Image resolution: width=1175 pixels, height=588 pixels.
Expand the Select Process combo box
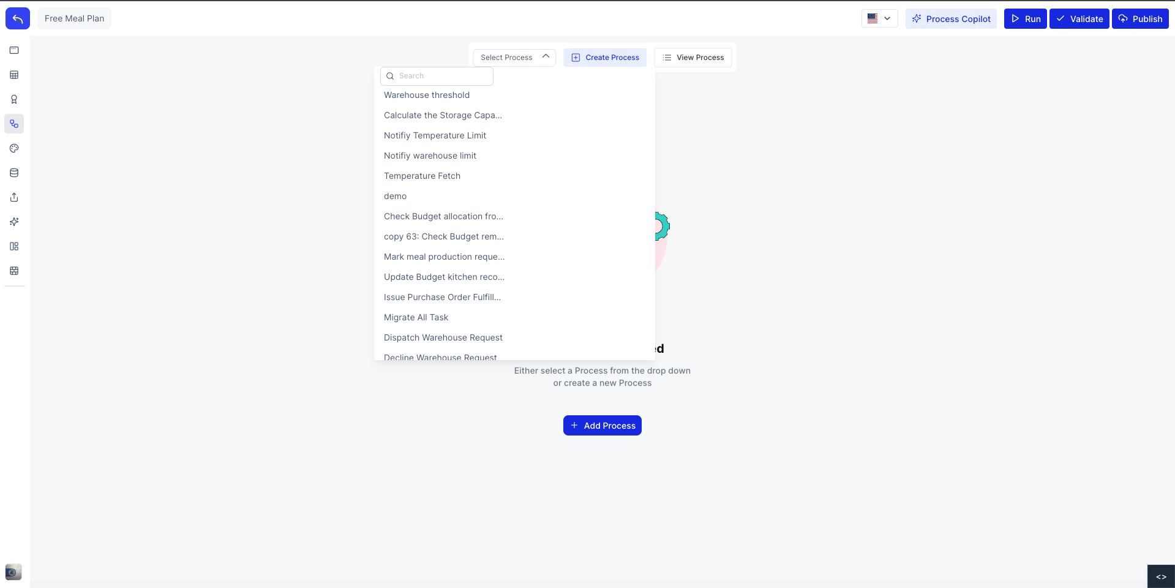click(513, 57)
